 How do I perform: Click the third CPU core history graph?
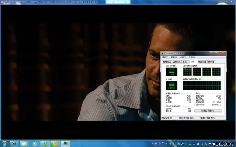tap(206, 72)
